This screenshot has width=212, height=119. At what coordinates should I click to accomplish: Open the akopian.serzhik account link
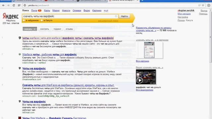pyautogui.click(x=186, y=11)
